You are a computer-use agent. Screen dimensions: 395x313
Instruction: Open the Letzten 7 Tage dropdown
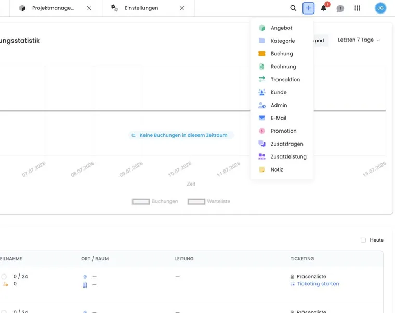(359, 40)
